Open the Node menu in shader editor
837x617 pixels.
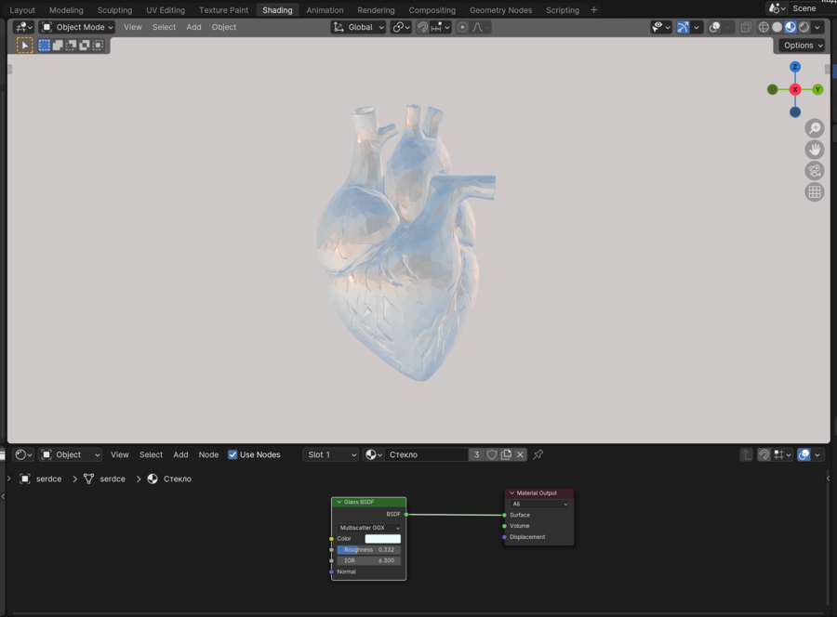tap(208, 454)
